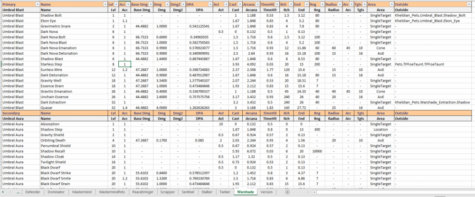Click the sheet tab scroll-left arrow
475x197 pixels.
tap(4, 192)
